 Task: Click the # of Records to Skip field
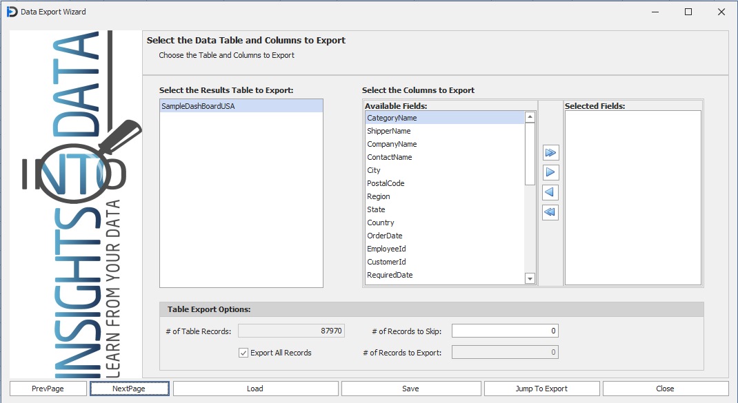coord(505,331)
